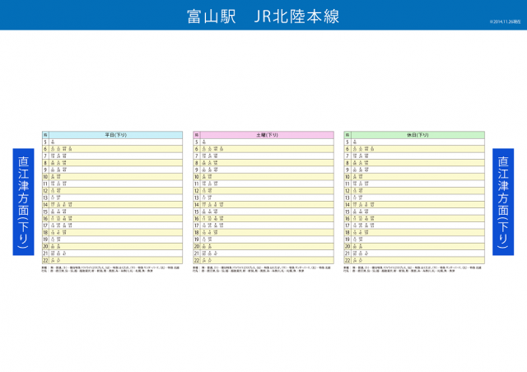Click the page title 富山駅 JR北陸本線
The height and width of the screenshot is (372, 527).
tap(263, 16)
